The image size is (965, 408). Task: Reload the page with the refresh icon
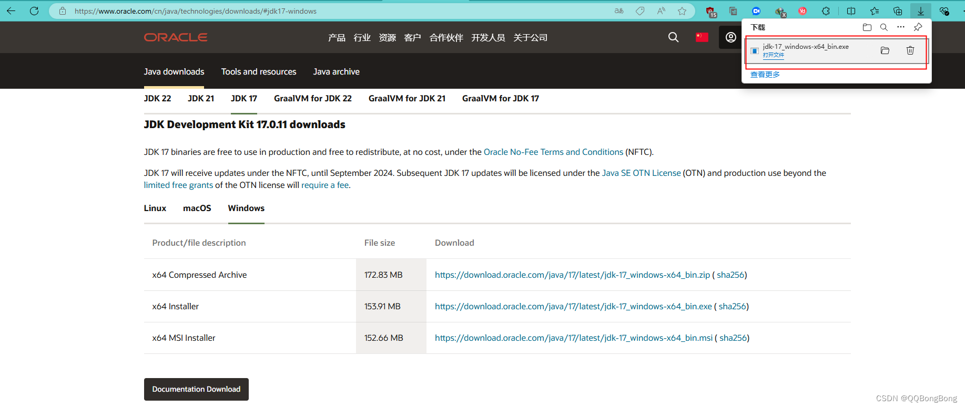[x=34, y=11]
